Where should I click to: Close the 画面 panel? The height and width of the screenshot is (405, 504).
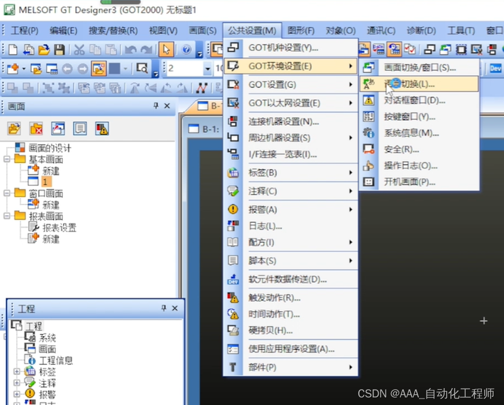pyautogui.click(x=167, y=105)
